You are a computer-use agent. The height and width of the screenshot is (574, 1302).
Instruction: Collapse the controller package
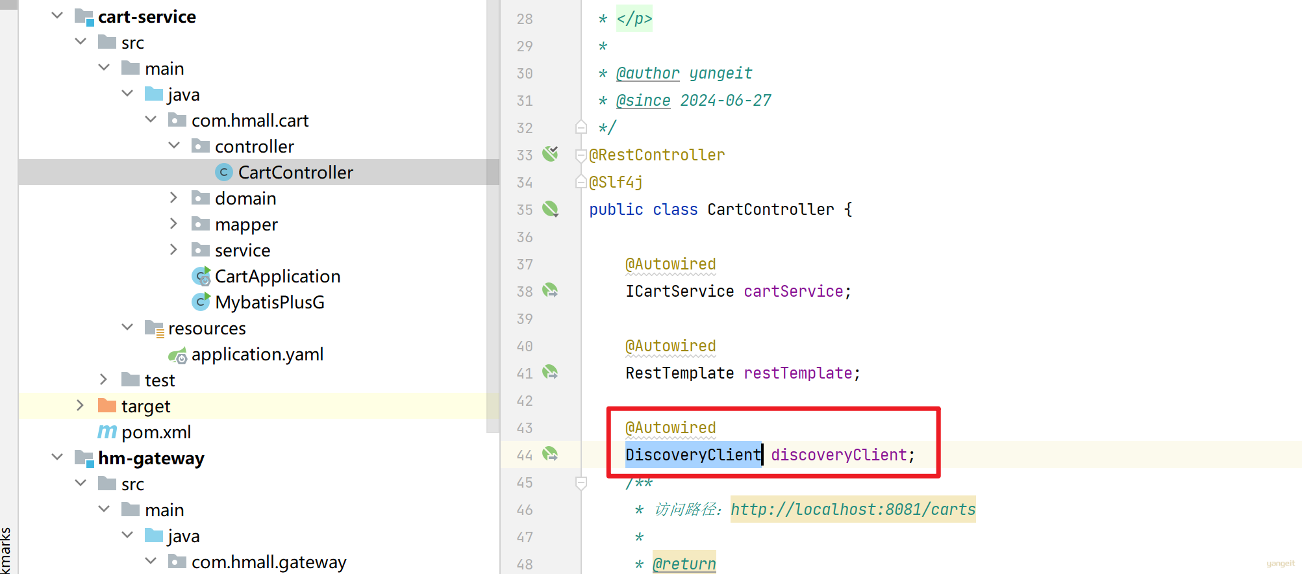tap(174, 145)
